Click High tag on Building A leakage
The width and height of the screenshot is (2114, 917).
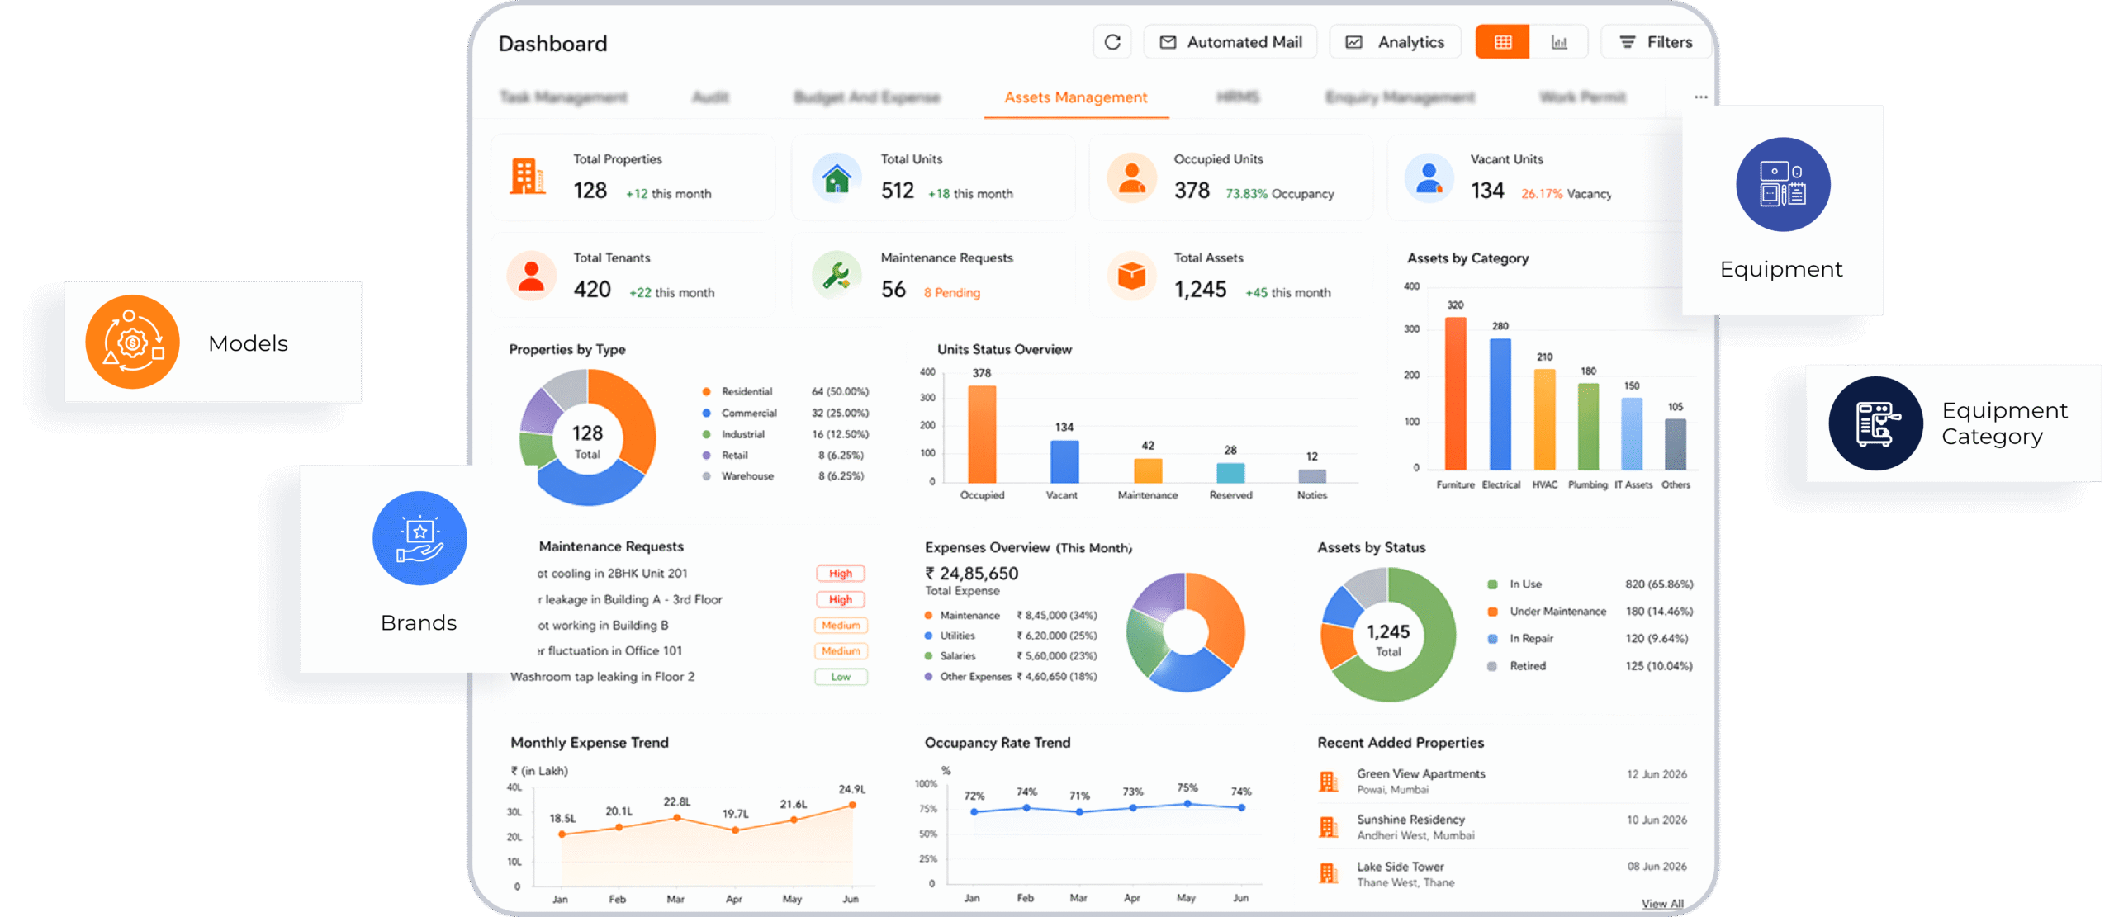pos(840,599)
